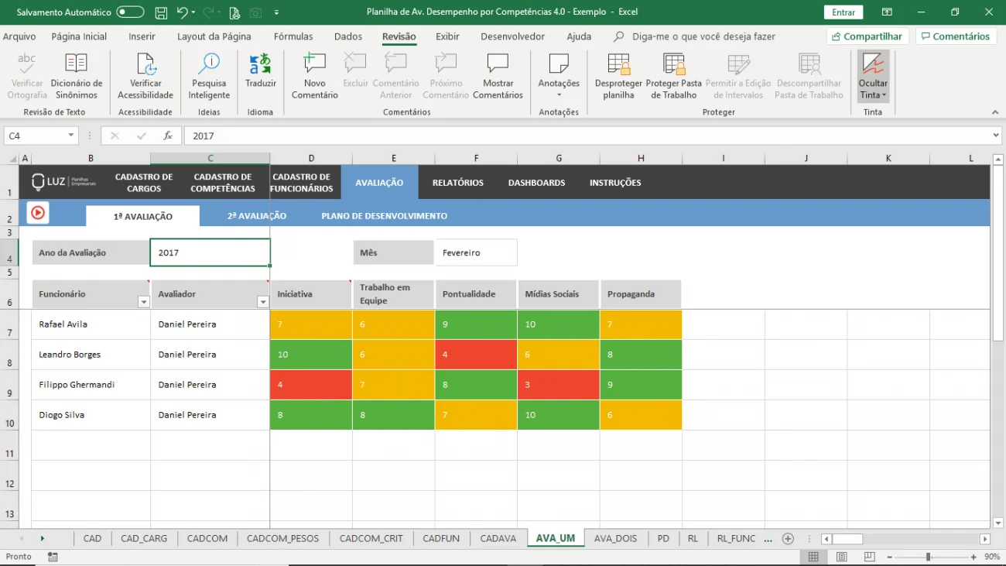
Task: Open CADASTRO DE COMPETÊNCIAS navigation link
Action: (x=223, y=183)
